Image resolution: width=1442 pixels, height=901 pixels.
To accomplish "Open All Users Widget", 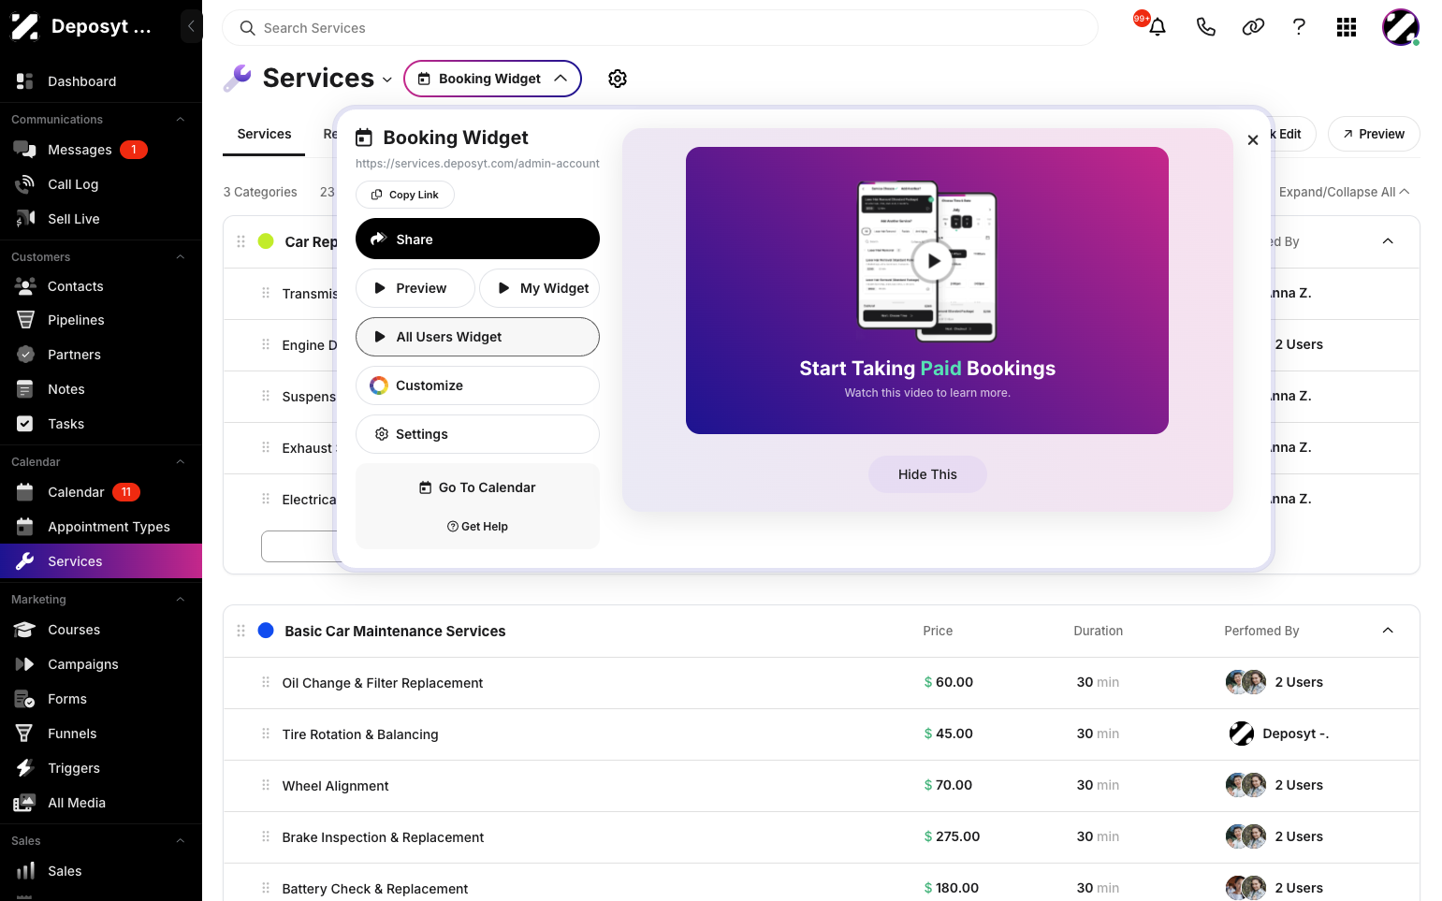I will pos(477,337).
